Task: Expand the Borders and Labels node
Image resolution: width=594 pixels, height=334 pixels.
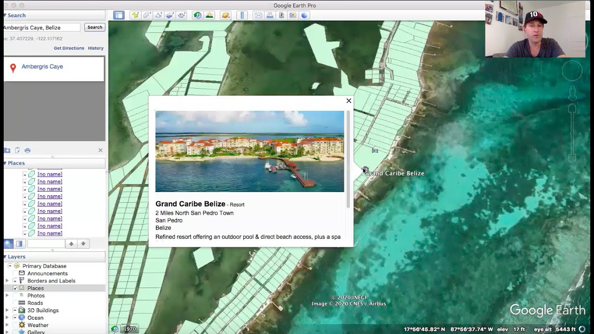Action: point(7,281)
